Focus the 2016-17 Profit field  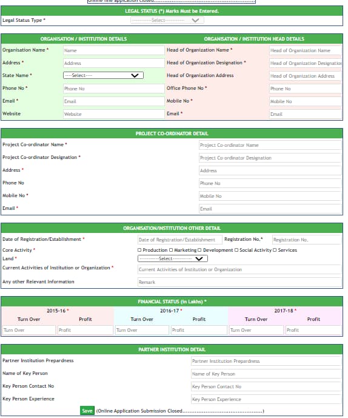tap(199, 330)
